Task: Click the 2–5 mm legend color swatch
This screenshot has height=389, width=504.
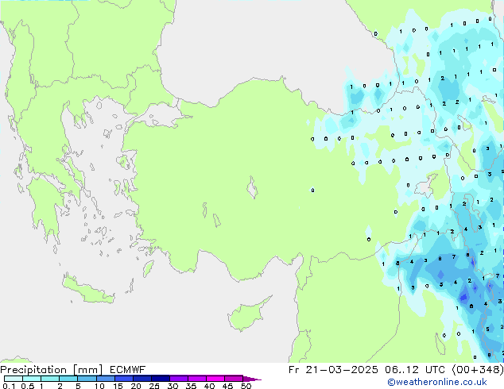Action: (68, 379)
